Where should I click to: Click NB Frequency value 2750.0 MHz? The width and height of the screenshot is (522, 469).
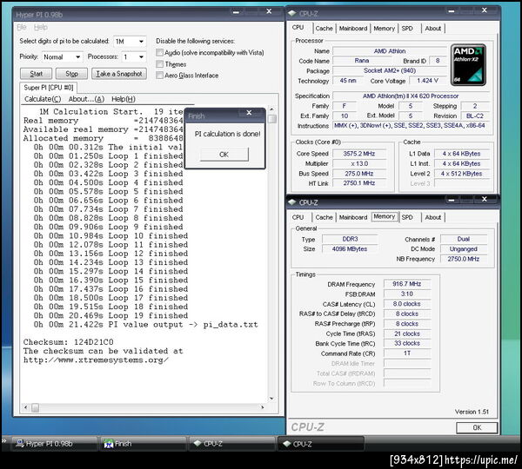[464, 259]
